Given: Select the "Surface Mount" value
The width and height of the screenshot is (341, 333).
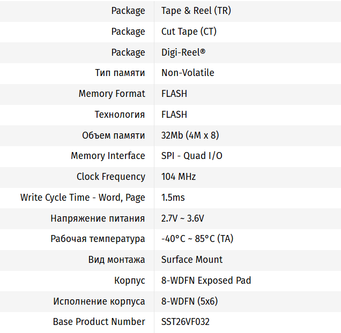Looking at the screenshot, I should [191, 260].
